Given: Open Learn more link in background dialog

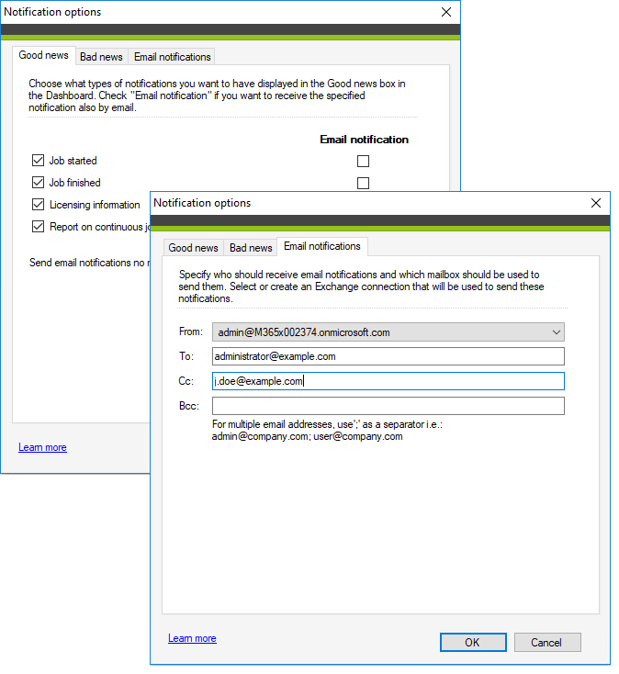Looking at the screenshot, I should 42,447.
